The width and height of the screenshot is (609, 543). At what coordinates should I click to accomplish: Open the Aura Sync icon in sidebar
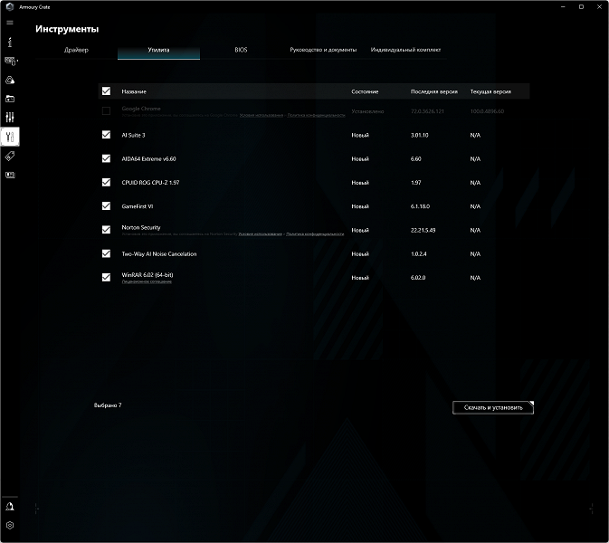click(x=10, y=80)
